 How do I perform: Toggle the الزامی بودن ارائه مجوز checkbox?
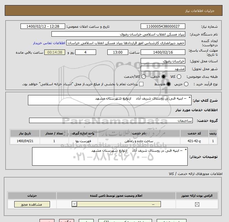tap(197, 204)
